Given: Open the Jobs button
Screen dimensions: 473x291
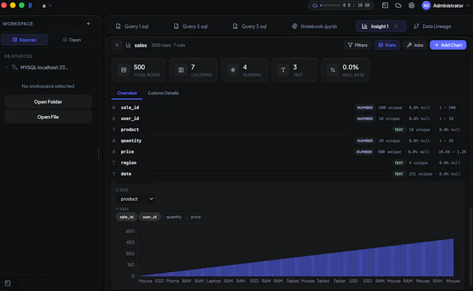Looking at the screenshot, I should point(415,45).
